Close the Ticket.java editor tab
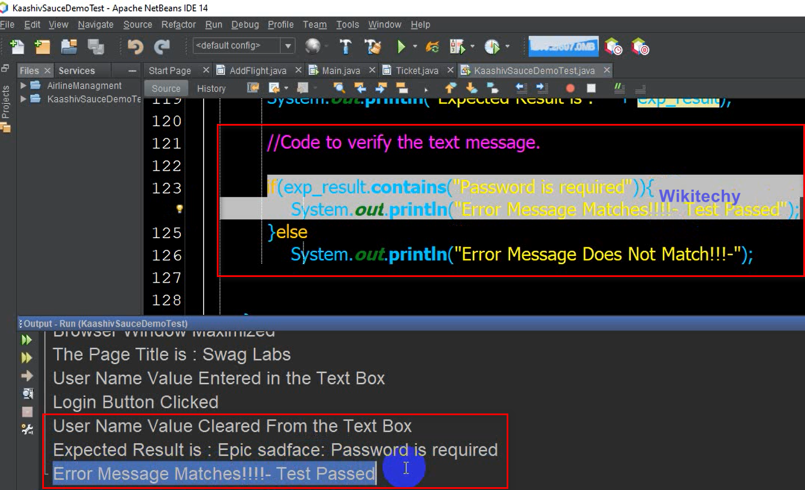This screenshot has width=805, height=490. click(450, 70)
